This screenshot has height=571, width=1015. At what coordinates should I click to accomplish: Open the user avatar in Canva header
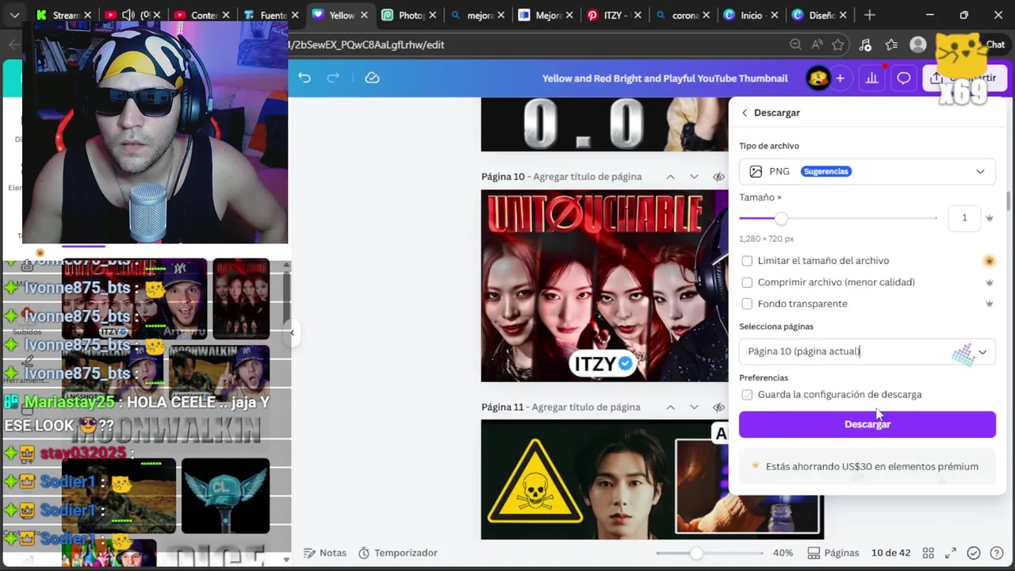coord(818,78)
